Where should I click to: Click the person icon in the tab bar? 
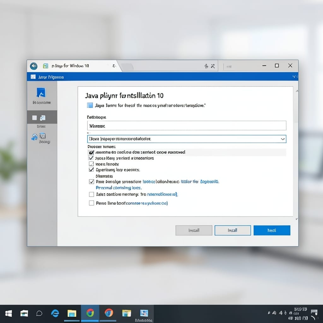206,66
